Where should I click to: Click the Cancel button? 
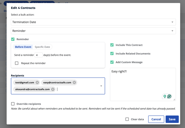[x=156, y=119]
